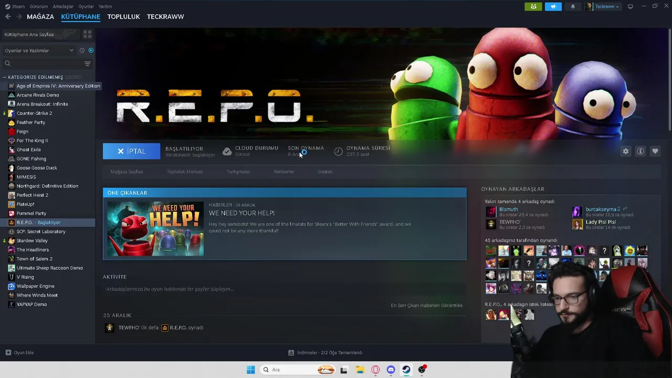
Task: Open the TECKRAWW profile tab
Action: tap(165, 17)
